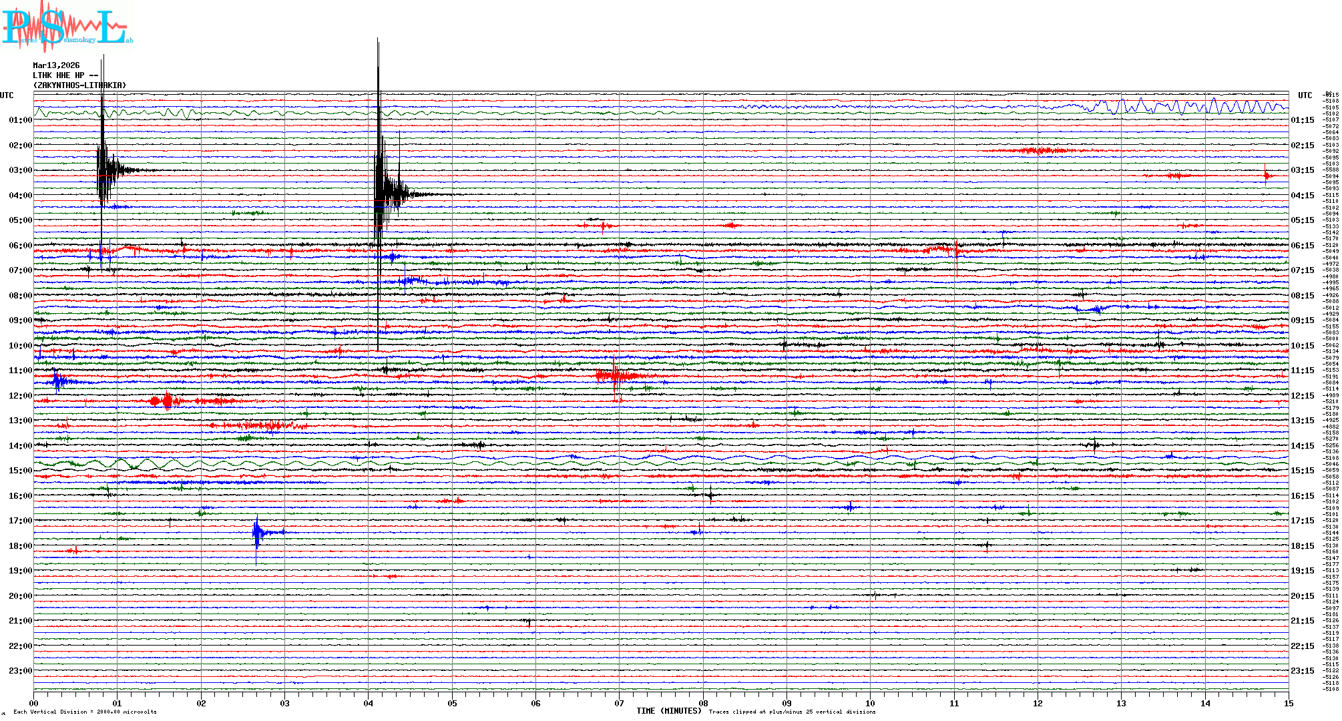Click the traces clipped footnote text
Screen dimensions: 1342x721
click(792, 712)
